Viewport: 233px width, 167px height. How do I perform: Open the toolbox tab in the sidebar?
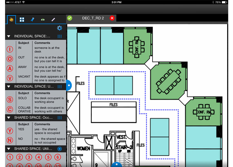[11, 19]
